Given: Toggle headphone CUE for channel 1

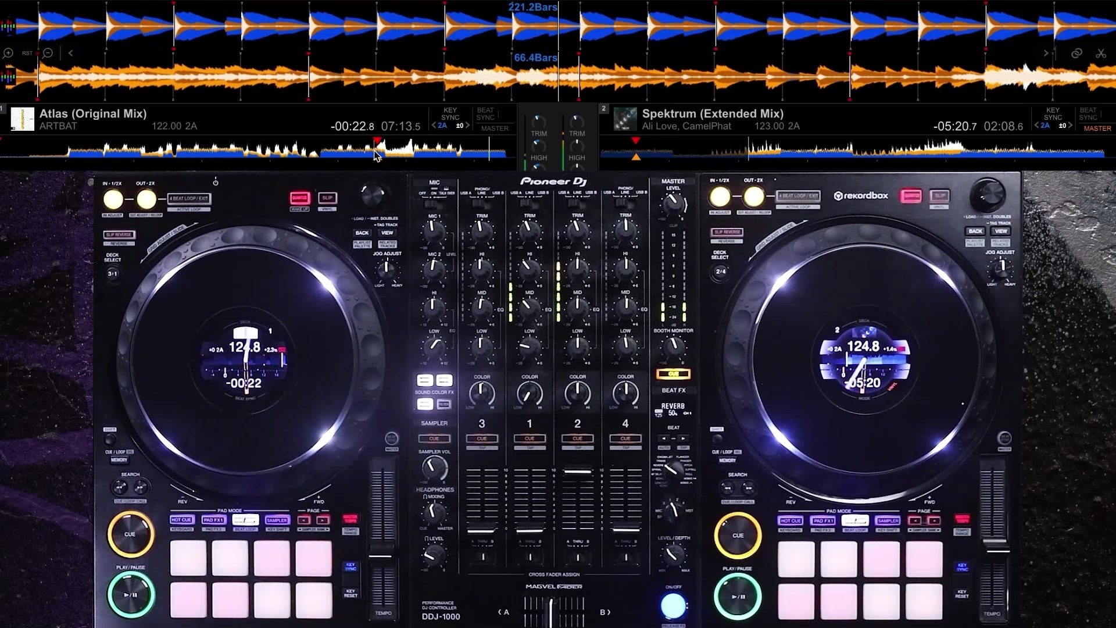Looking at the screenshot, I should (x=530, y=438).
